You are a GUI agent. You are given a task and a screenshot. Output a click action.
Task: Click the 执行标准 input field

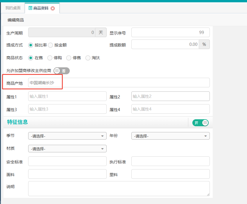[171, 161]
